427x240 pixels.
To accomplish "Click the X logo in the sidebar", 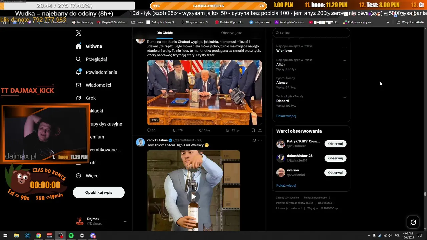I will (79, 33).
